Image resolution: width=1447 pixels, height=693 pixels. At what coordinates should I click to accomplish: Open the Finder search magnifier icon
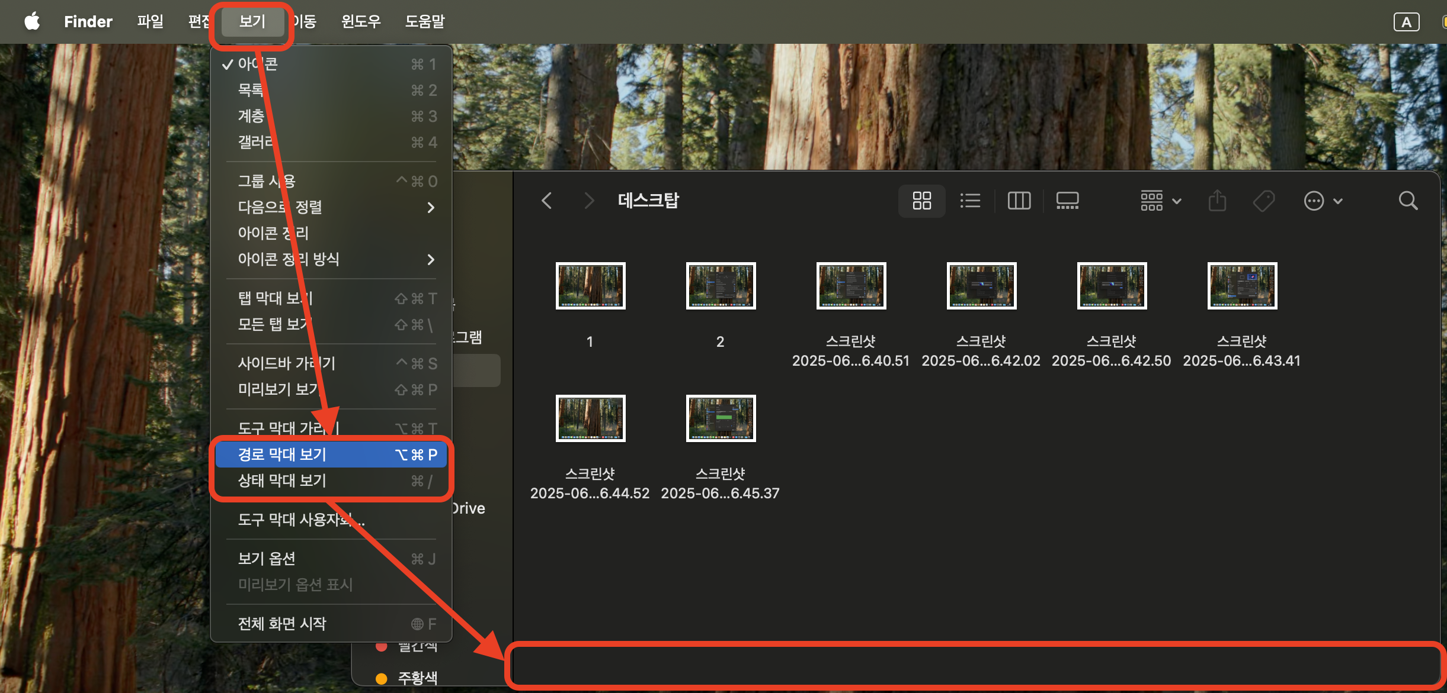[x=1408, y=201]
